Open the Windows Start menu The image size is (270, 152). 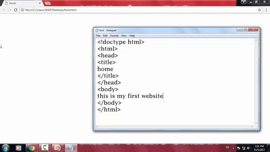click(x=5, y=148)
